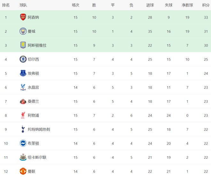Click the Aston Villa crest icon

click(x=23, y=45)
